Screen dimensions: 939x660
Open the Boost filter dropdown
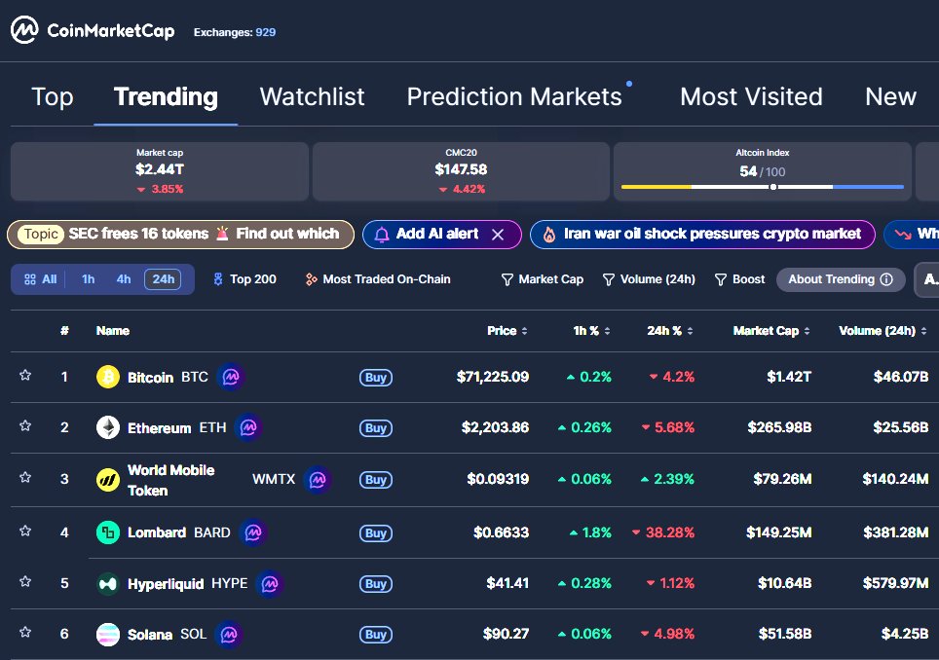[x=740, y=279]
